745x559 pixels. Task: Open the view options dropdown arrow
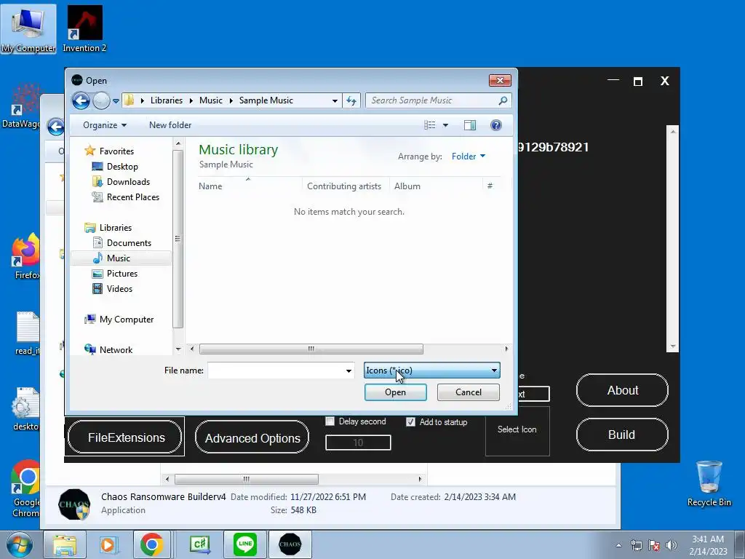pos(446,125)
